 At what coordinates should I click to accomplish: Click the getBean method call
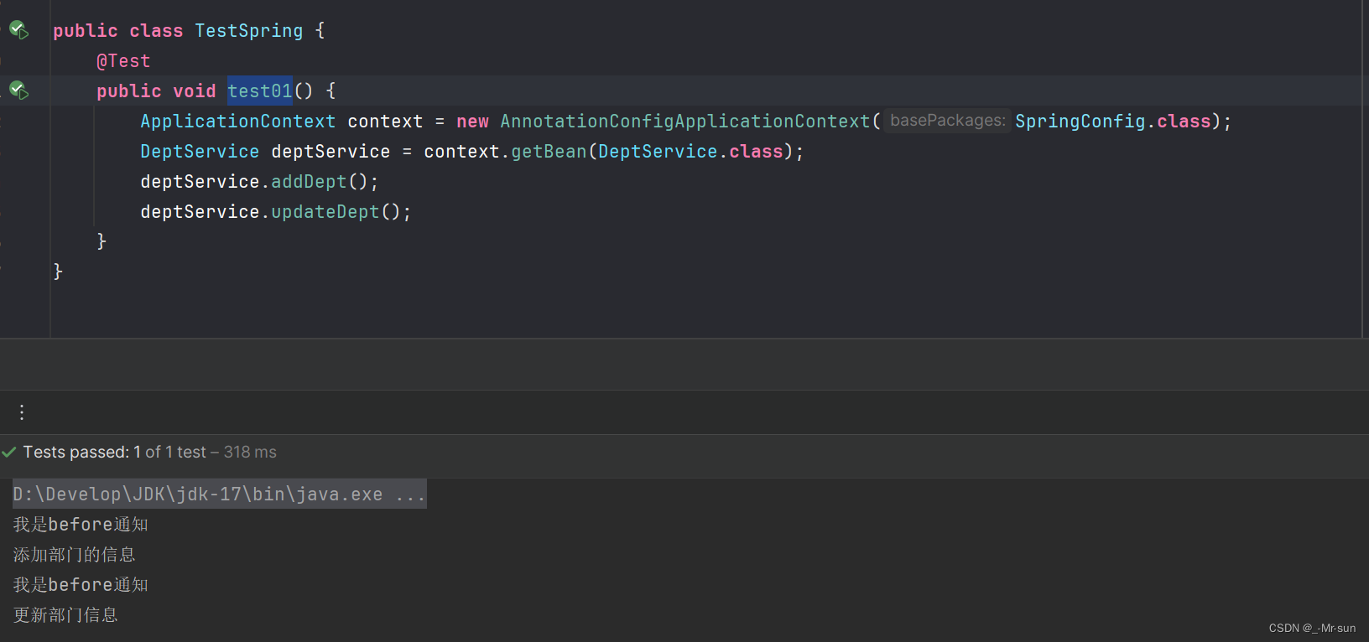pos(549,152)
